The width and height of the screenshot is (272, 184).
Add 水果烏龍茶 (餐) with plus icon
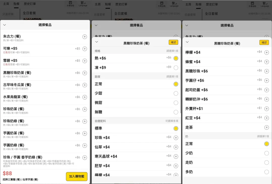point(85,97)
